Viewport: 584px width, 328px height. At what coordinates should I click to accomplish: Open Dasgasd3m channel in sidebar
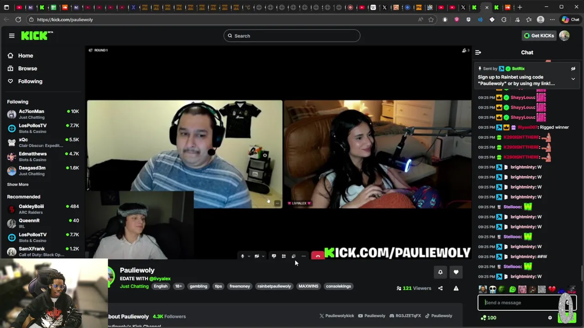(x=43, y=170)
